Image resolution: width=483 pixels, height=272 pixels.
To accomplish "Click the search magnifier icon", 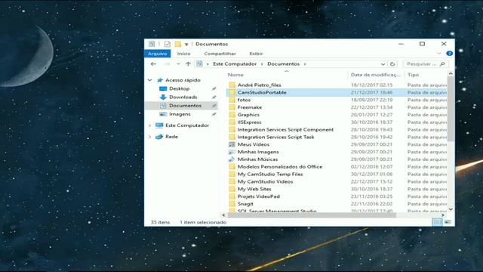I will click(x=443, y=63).
